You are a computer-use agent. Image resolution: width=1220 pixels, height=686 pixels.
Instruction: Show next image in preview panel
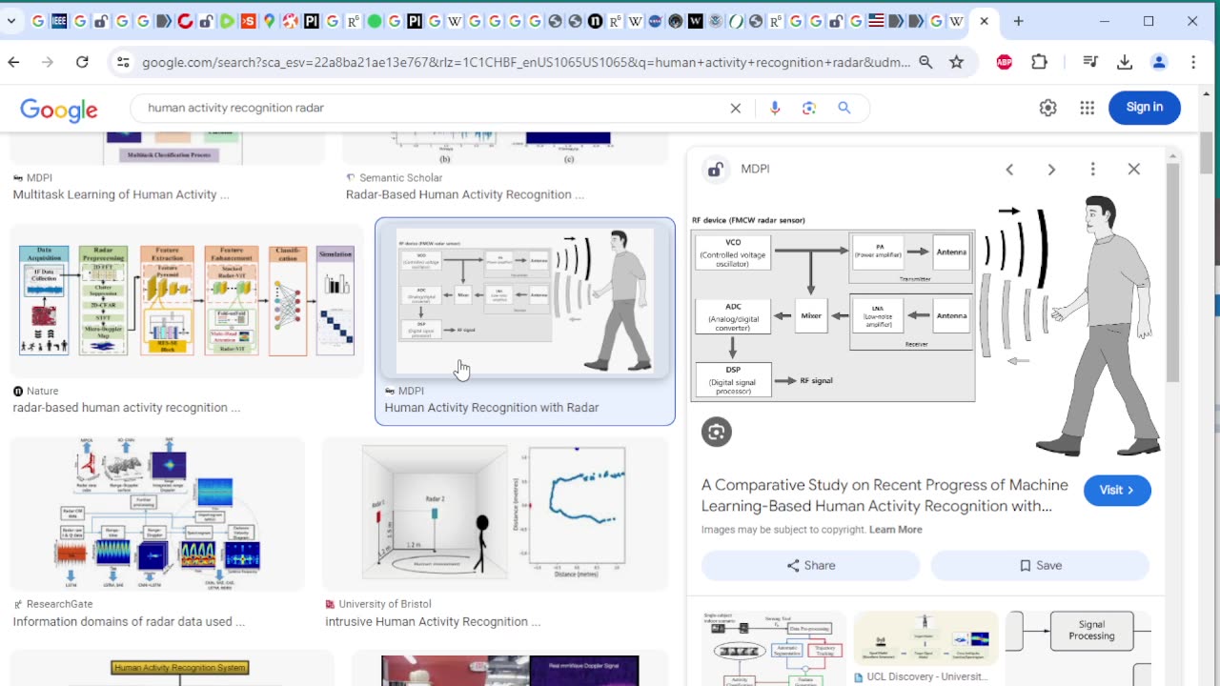pyautogui.click(x=1051, y=169)
